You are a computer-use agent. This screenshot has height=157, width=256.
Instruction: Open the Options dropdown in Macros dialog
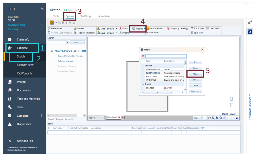click(195, 91)
